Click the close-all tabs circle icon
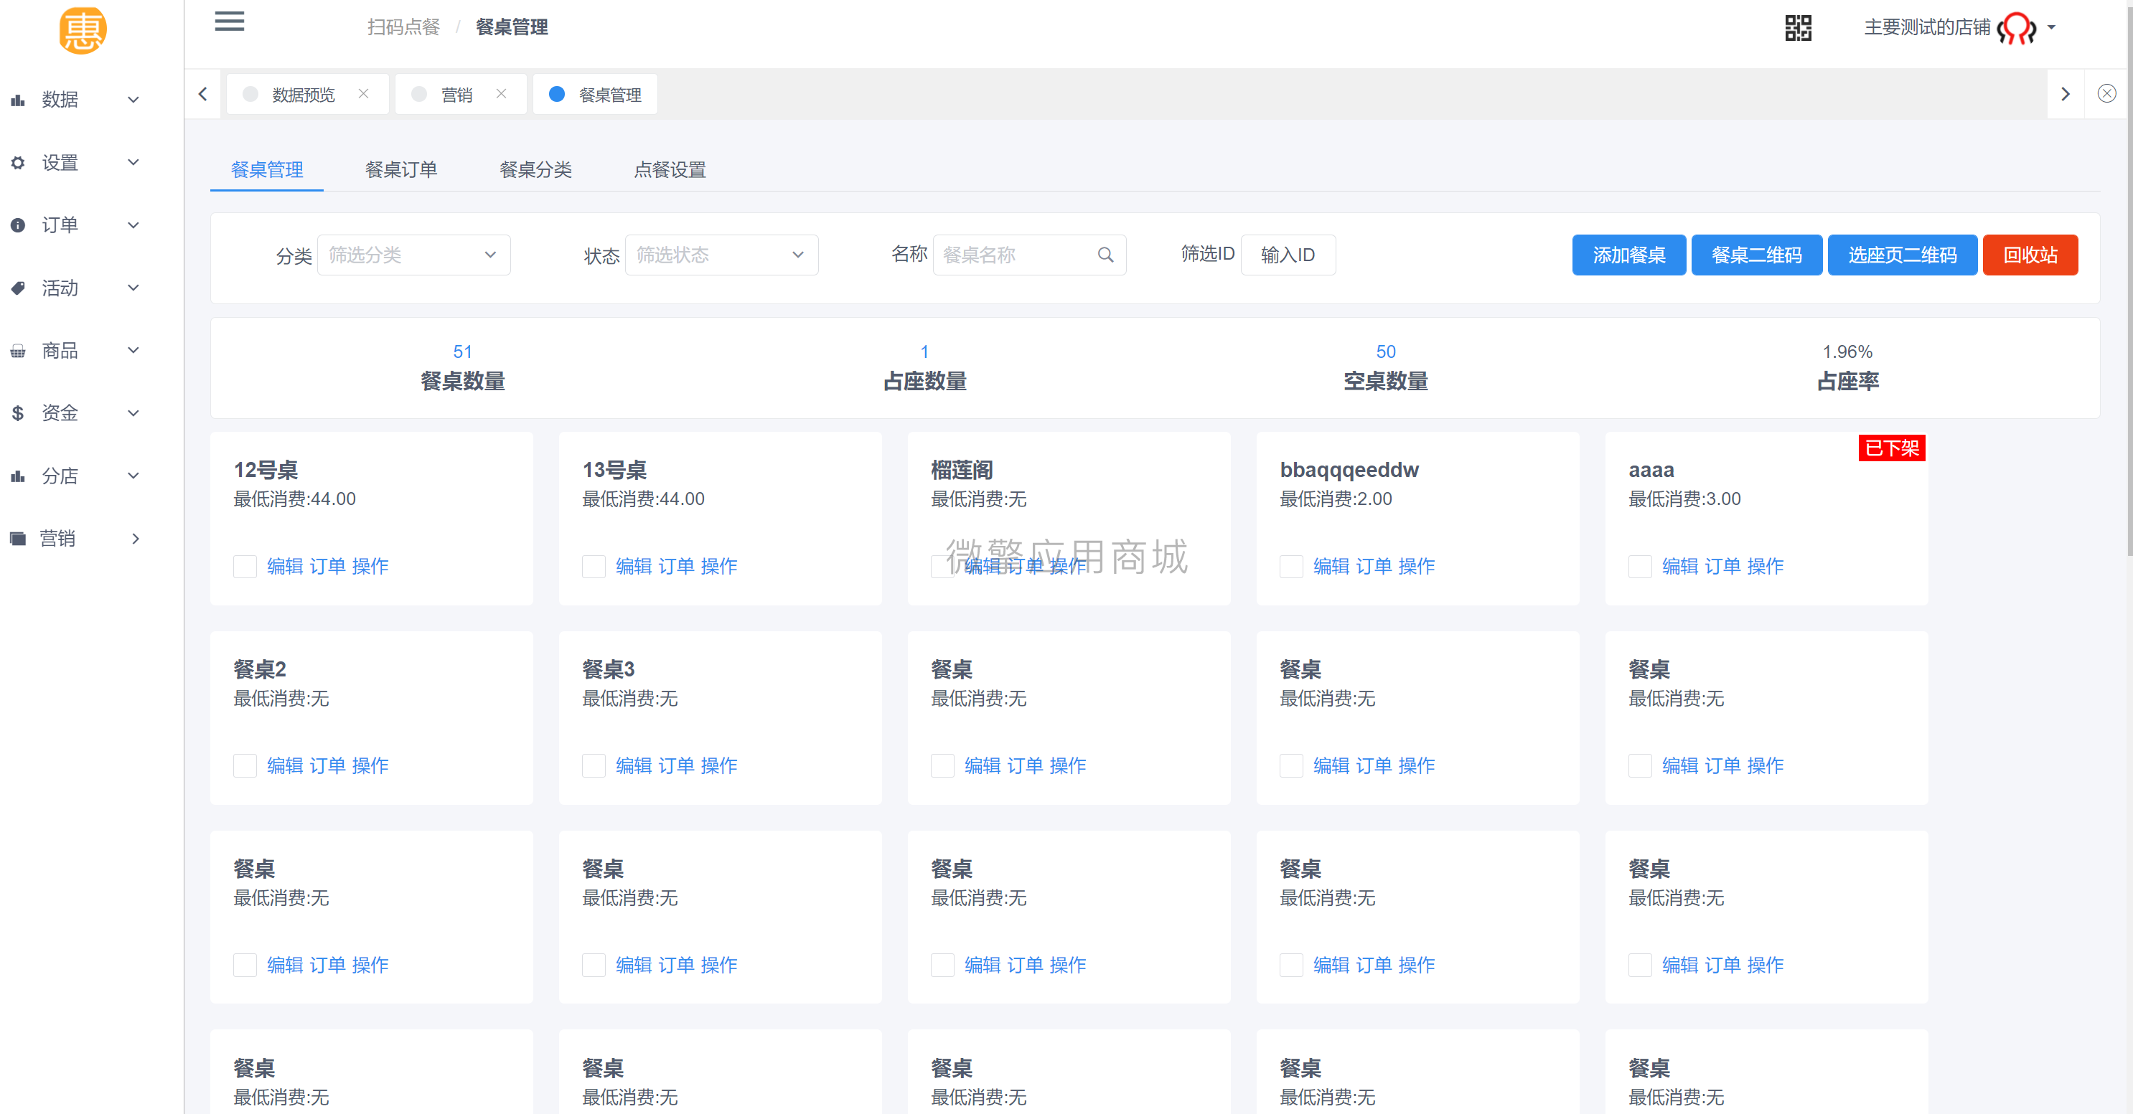This screenshot has height=1114, width=2133. (x=2106, y=93)
